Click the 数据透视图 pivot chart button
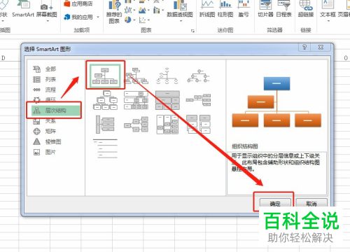Screen dimensions: 350x252 180,10
